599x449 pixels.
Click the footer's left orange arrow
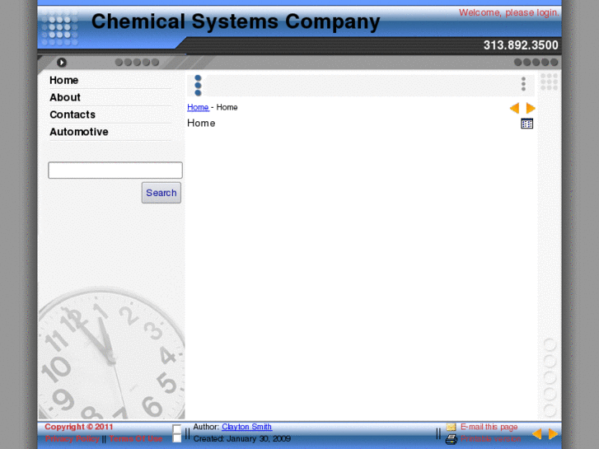point(537,433)
